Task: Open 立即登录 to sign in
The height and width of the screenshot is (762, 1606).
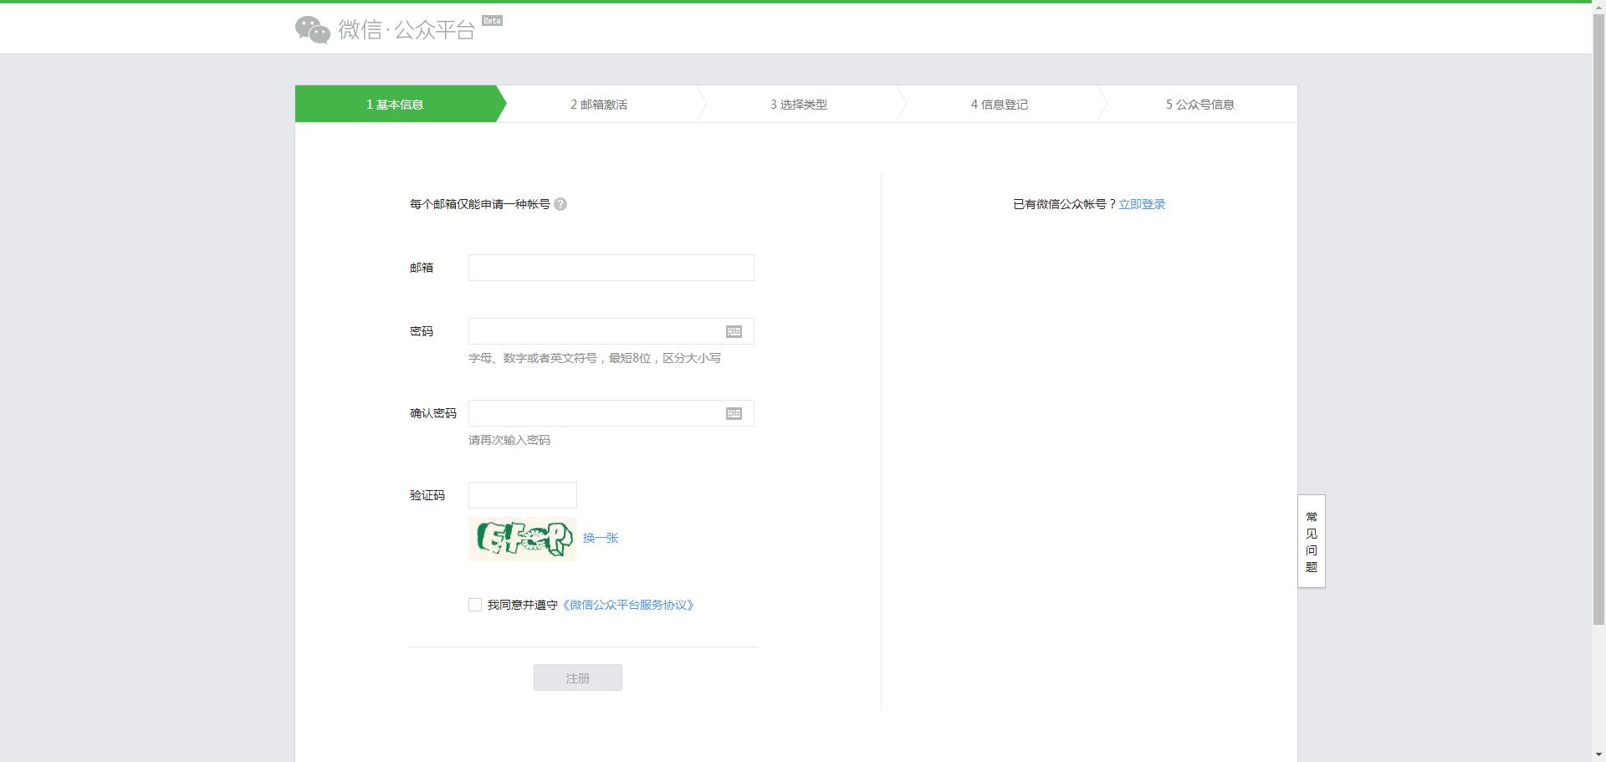Action: coord(1142,203)
